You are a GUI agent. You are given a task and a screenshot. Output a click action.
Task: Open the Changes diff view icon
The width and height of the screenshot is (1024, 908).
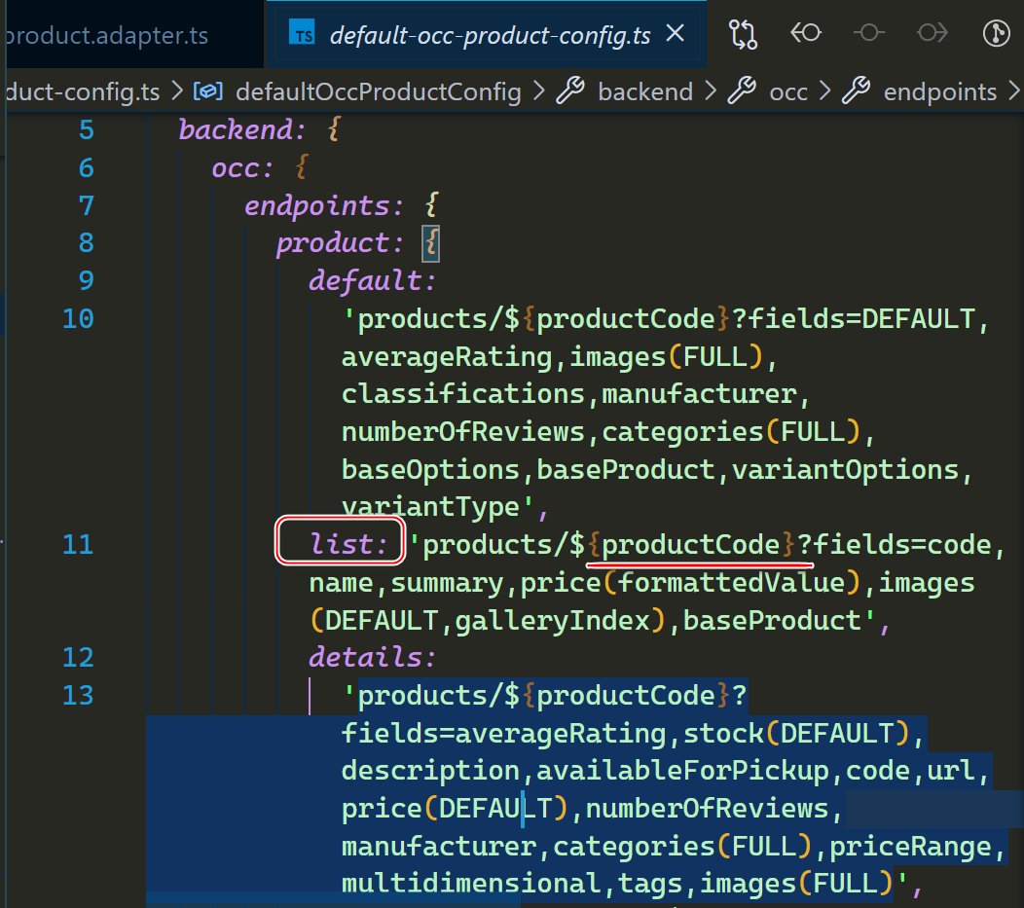tap(743, 33)
